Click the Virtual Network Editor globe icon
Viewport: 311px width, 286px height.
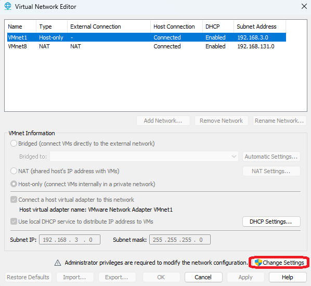(8, 6)
